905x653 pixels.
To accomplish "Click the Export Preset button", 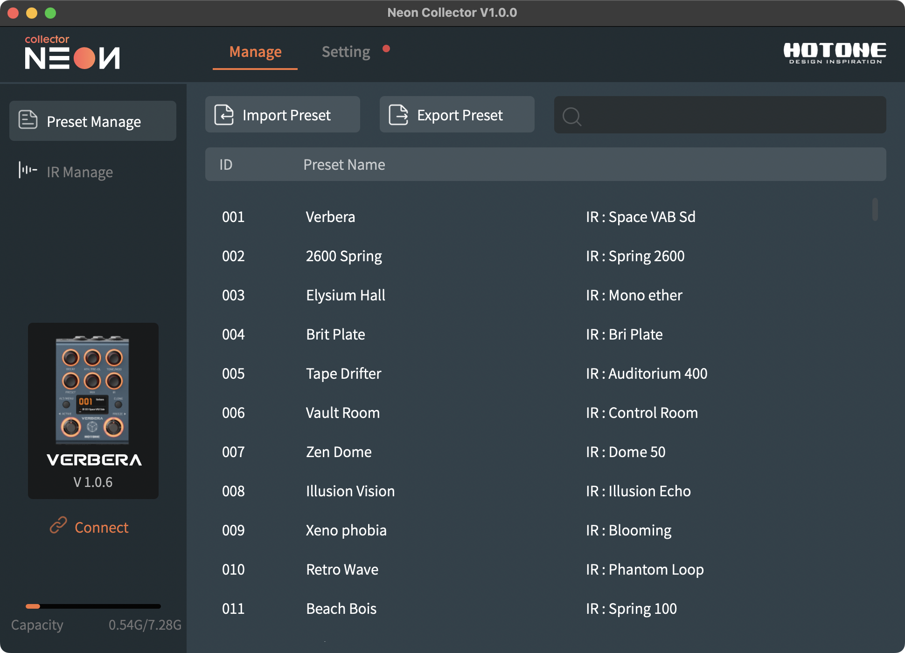I will tap(457, 114).
